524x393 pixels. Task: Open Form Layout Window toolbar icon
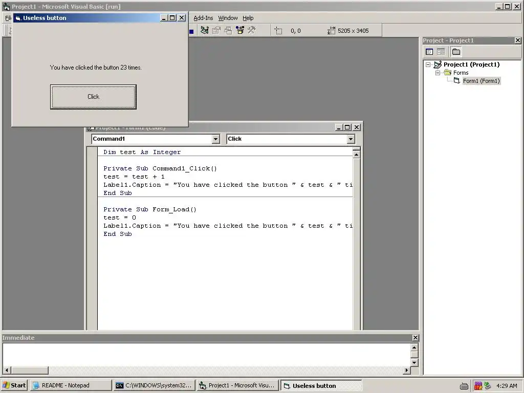[228, 30]
